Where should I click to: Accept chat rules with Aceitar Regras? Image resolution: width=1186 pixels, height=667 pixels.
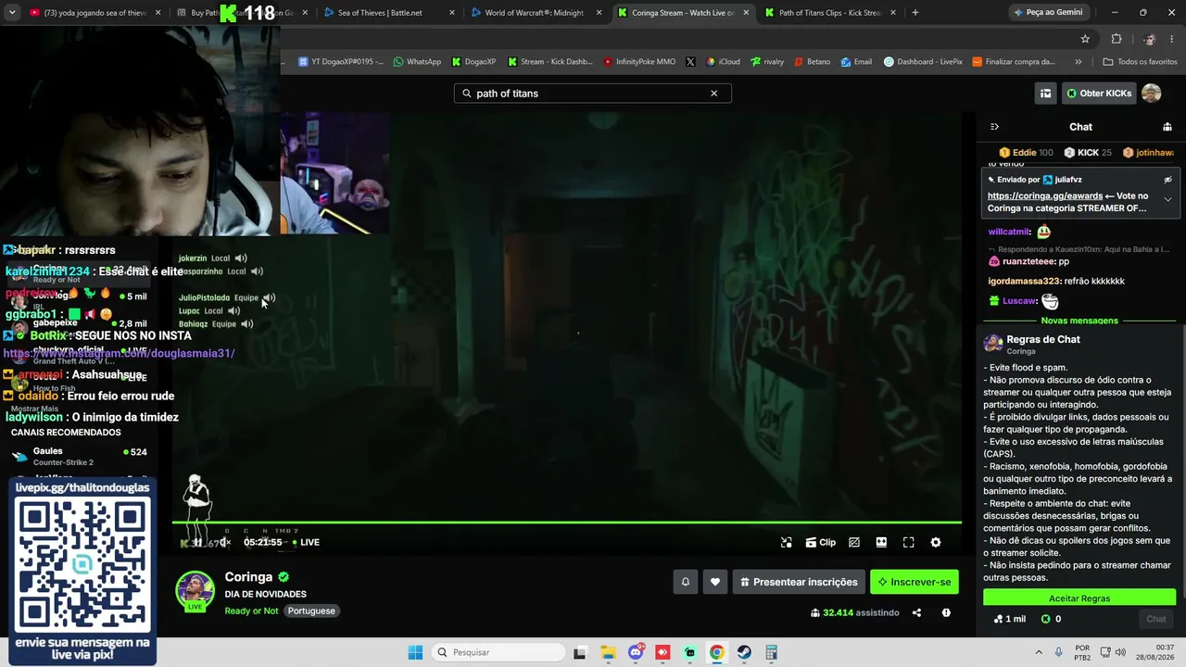coord(1079,598)
